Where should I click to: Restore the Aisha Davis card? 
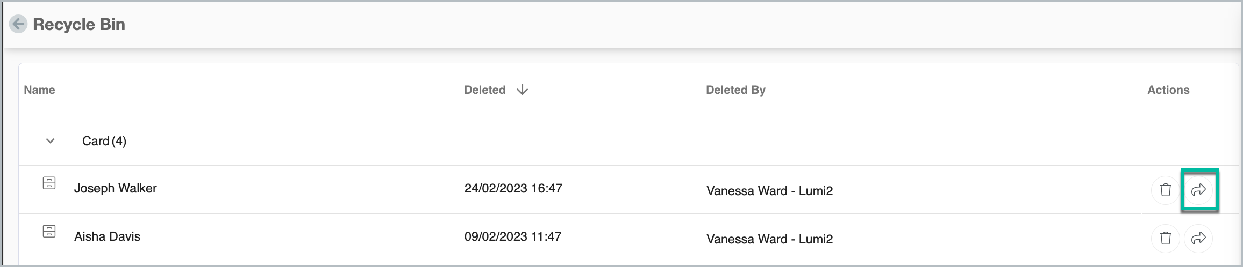pyautogui.click(x=1198, y=238)
